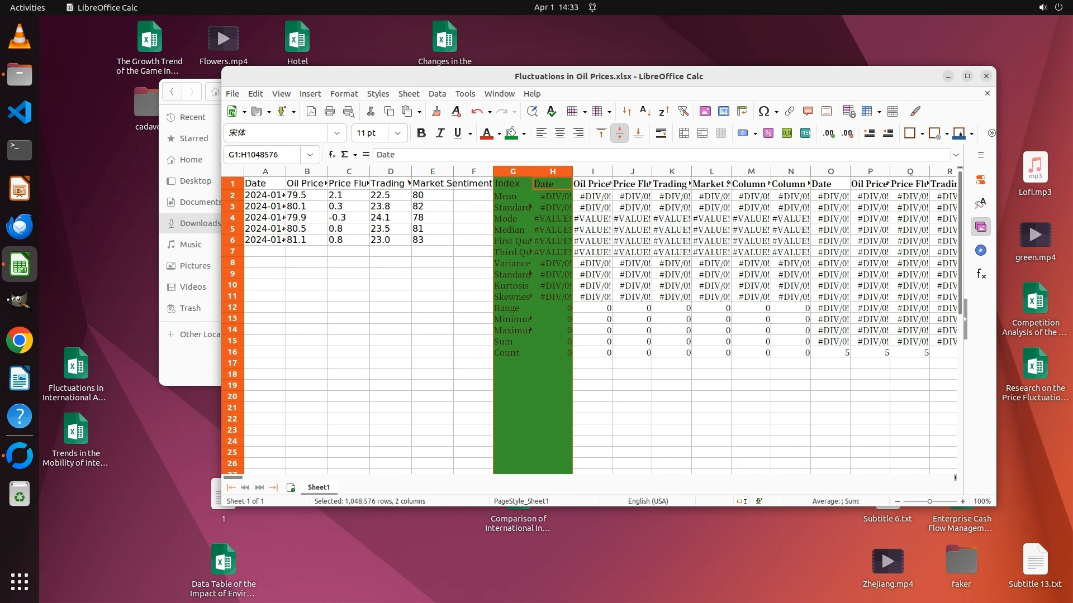Click the Insert Chart toolbar icon
The image size is (1073, 603).
[x=723, y=112]
